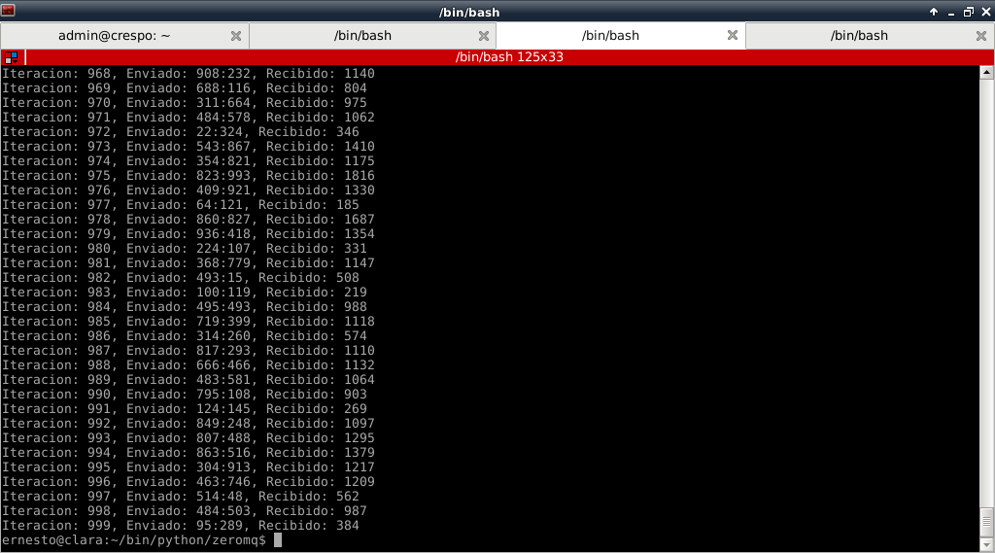The height and width of the screenshot is (553, 995).
Task: Roll up window with the up-arrow button
Action: [x=934, y=11]
